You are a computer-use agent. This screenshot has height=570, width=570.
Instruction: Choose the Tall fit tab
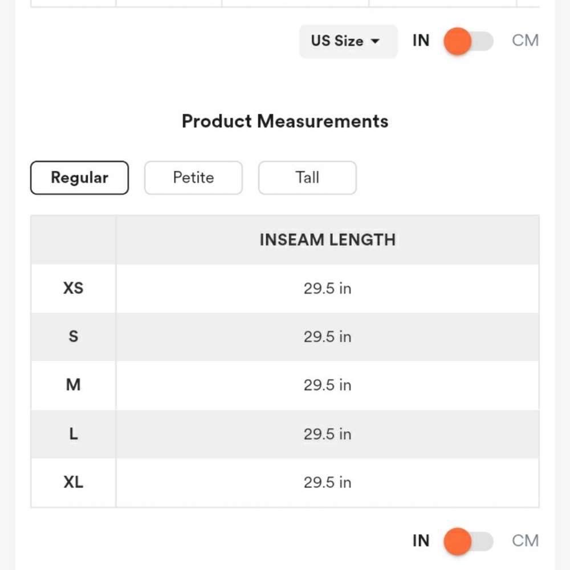(x=307, y=178)
